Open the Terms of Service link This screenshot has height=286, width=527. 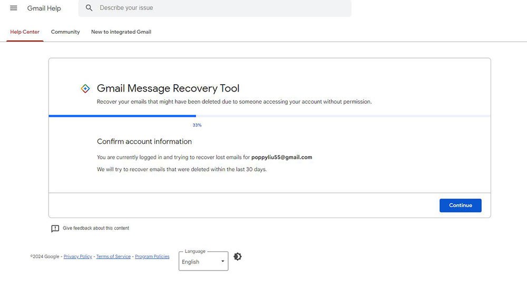pyautogui.click(x=113, y=257)
